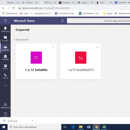Screen dimensions: 130x130
Task: Click the new chat compose icon
Action: 62,21
